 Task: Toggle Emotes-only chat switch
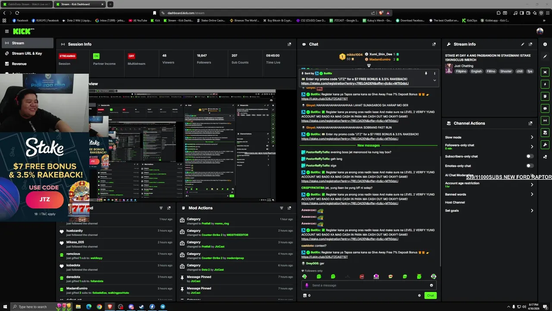[x=530, y=166]
